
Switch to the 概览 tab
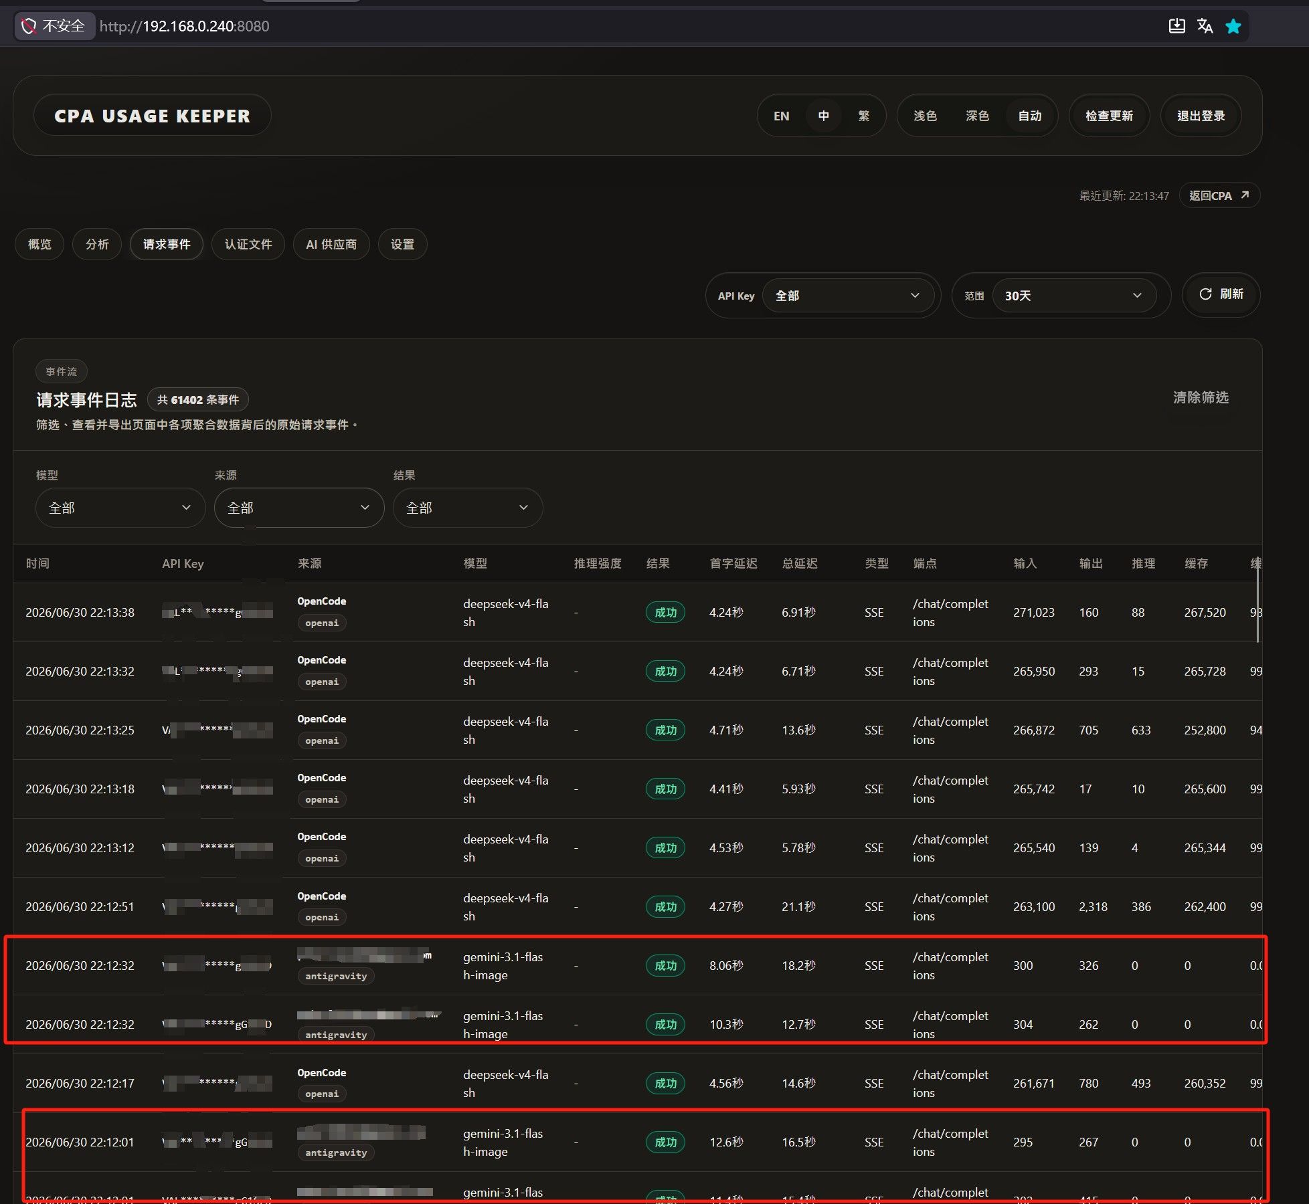tap(39, 244)
